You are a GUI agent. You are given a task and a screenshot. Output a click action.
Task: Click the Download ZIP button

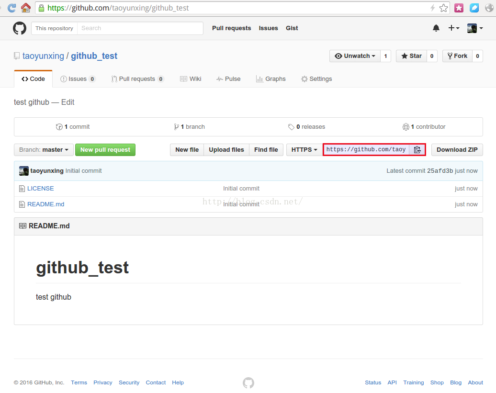(x=457, y=150)
